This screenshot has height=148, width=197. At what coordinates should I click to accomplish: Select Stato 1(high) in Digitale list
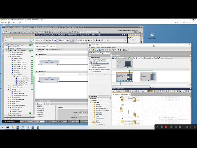[99, 114]
